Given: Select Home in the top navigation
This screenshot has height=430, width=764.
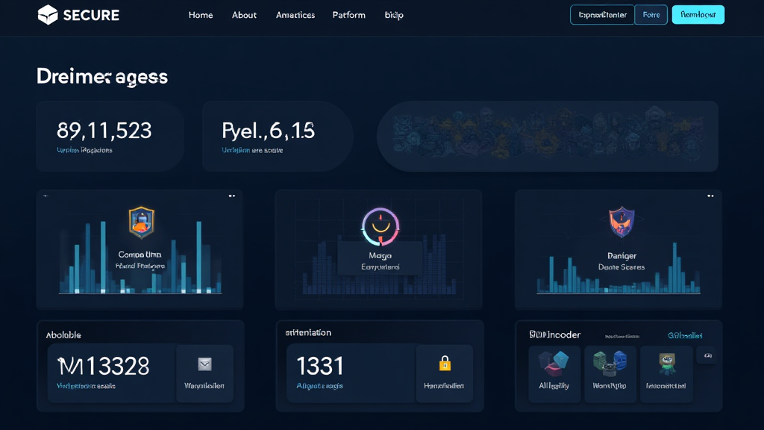Looking at the screenshot, I should pos(200,14).
